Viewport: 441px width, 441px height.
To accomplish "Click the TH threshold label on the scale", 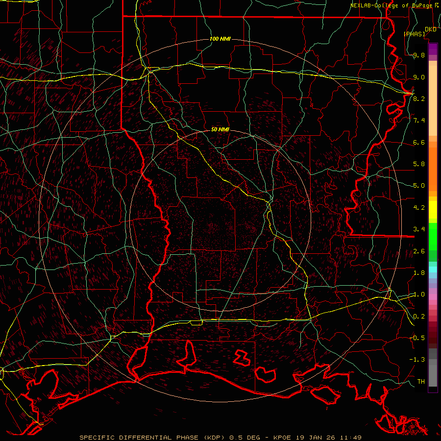I will tap(421, 382).
